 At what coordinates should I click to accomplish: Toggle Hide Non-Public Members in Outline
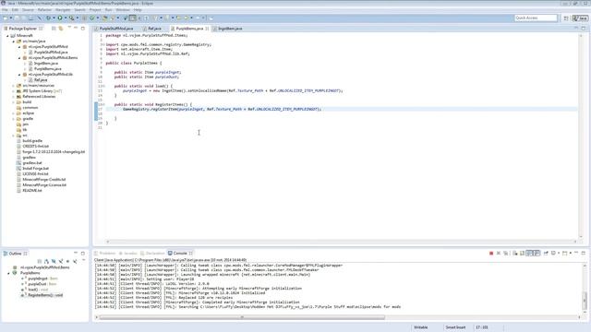coord(67,261)
